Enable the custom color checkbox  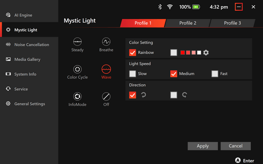coord(173,52)
